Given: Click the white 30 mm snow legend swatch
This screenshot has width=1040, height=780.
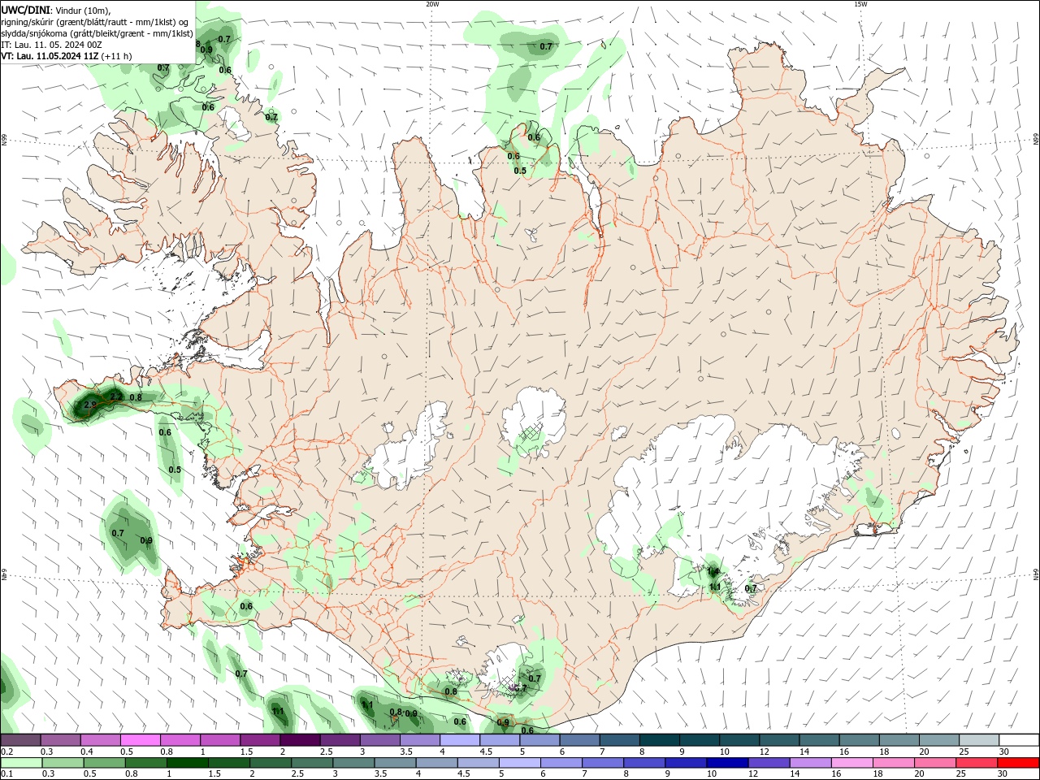Looking at the screenshot, I should point(1019,740).
